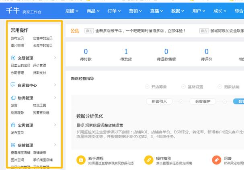Open the 成长 dropdown menu
Viewport: 244px width, 170px height.
220,11
